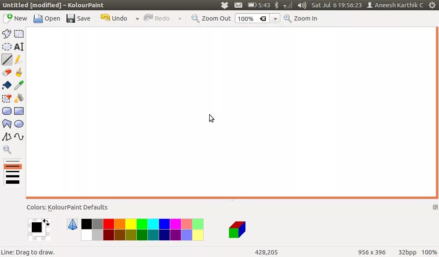
Task: Select the Spraycan tool
Action: click(19, 98)
